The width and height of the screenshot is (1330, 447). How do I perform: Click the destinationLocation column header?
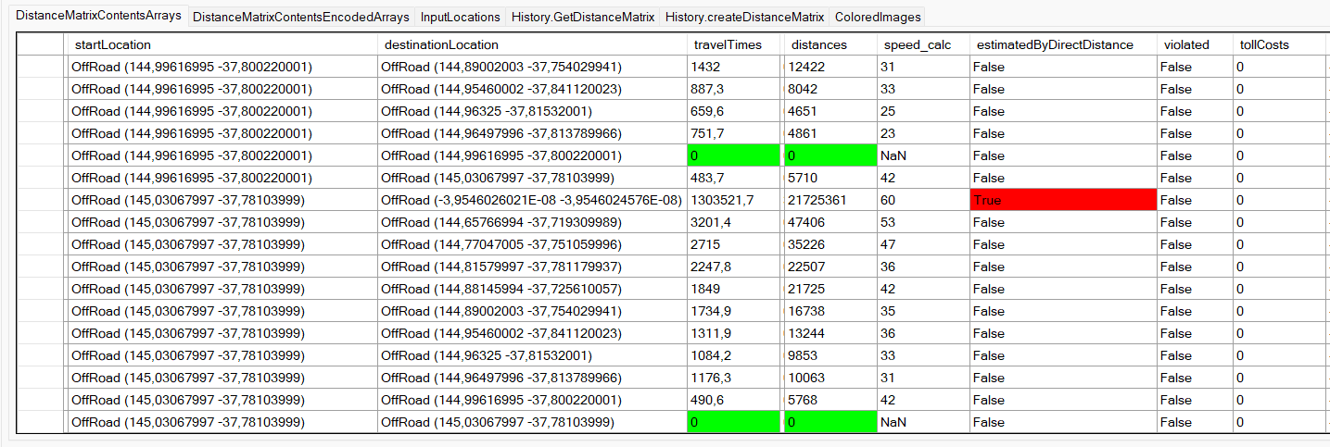pyautogui.click(x=532, y=44)
